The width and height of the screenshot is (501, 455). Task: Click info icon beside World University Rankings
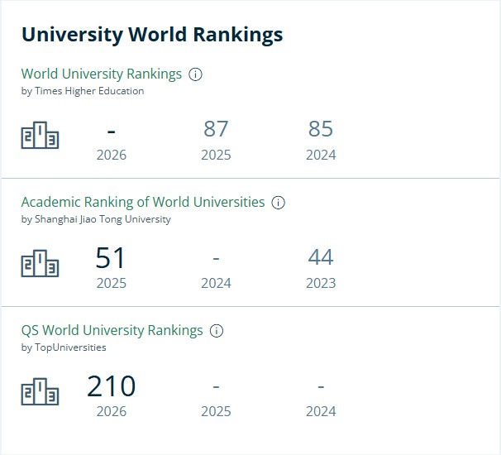pyautogui.click(x=195, y=74)
